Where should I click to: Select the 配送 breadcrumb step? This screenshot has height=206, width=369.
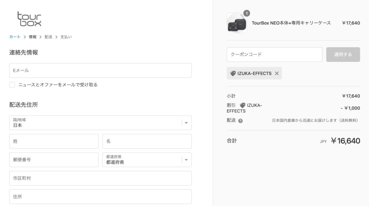click(x=49, y=37)
